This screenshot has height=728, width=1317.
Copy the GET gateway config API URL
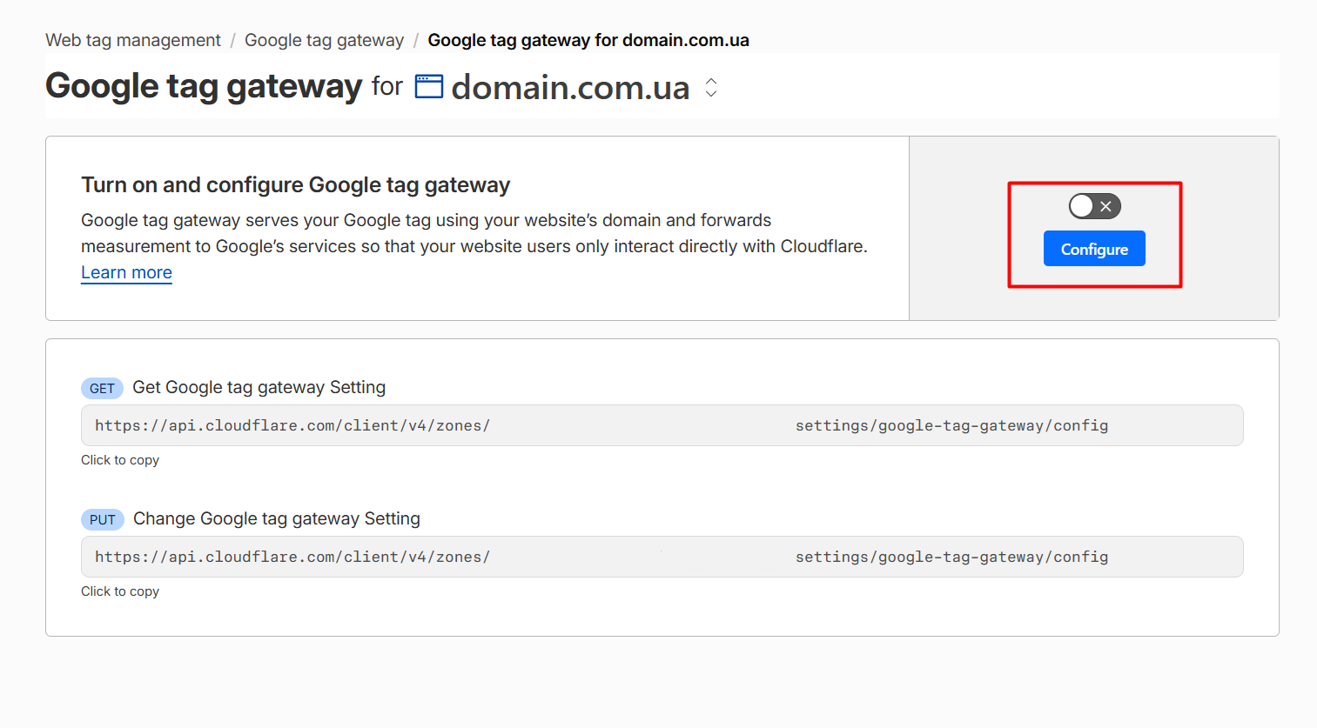(662, 425)
